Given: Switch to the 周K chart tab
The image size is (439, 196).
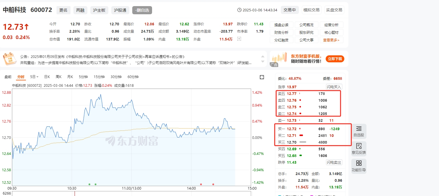Looking at the screenshot, I should (59, 77).
